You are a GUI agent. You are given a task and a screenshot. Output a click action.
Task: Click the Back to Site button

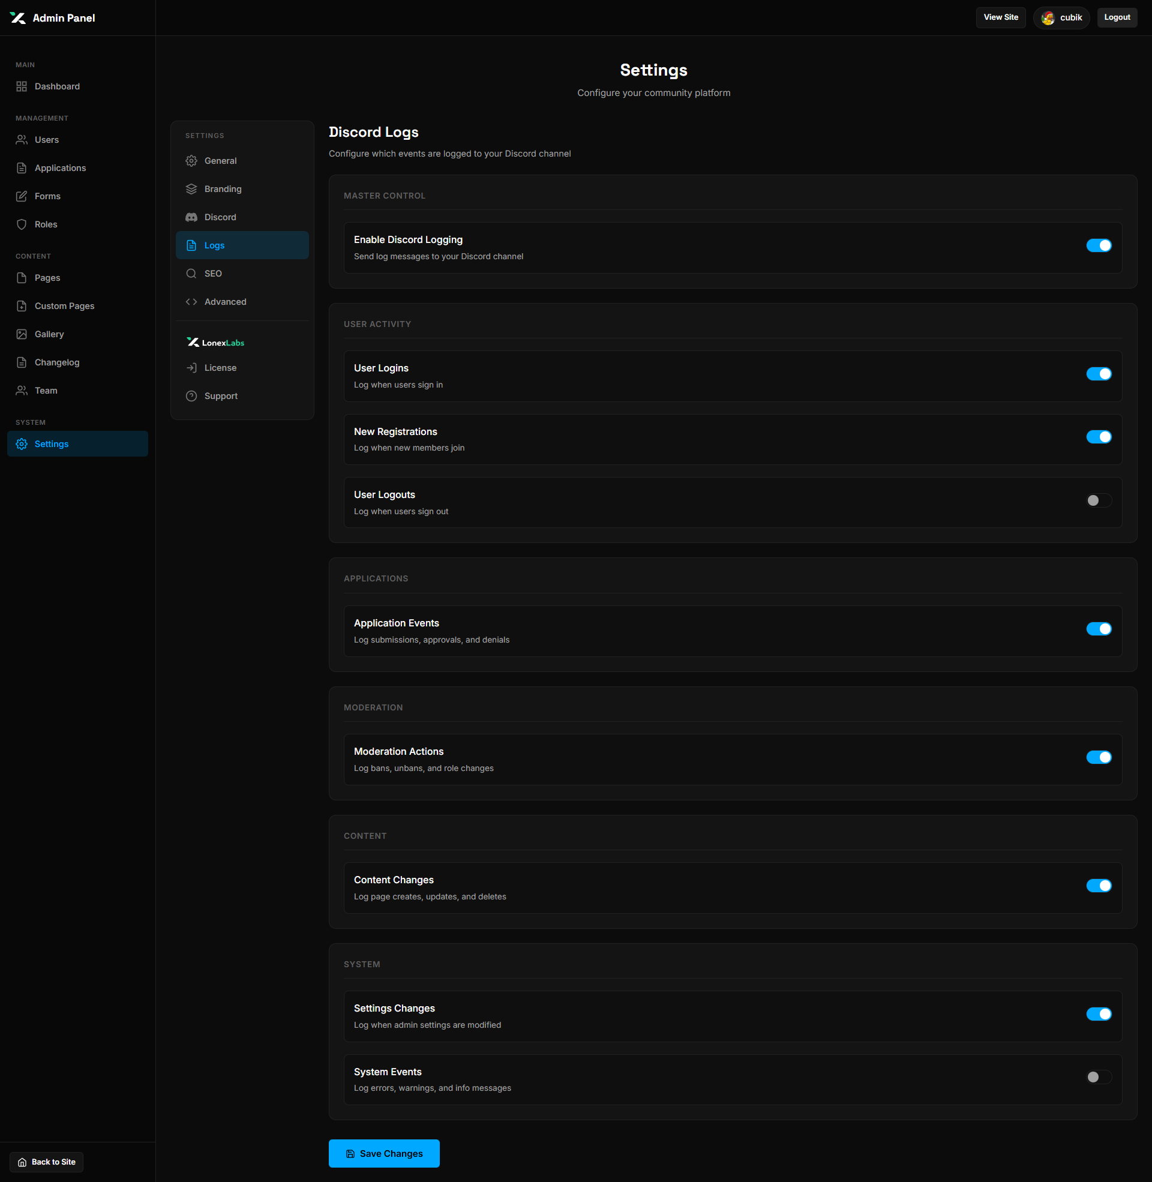(x=47, y=1162)
